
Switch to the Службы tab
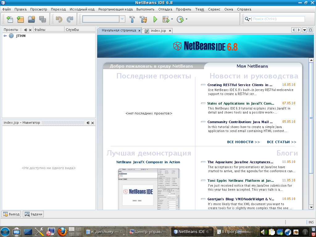(80, 30)
